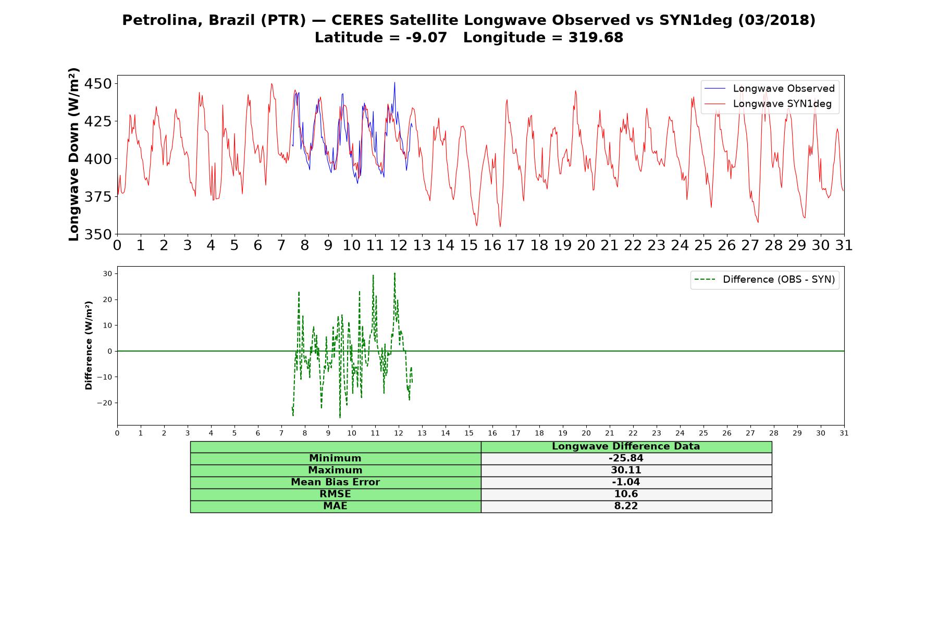Select the Minimum row label in table

[x=336, y=458]
